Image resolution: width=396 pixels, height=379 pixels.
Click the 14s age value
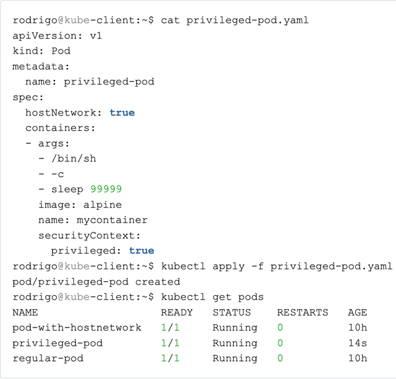point(358,343)
